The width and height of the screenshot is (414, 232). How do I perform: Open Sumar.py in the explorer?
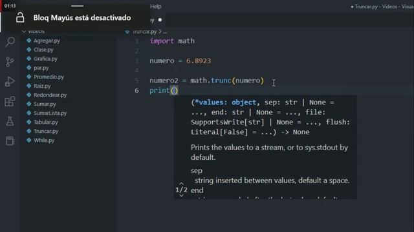tap(45, 104)
